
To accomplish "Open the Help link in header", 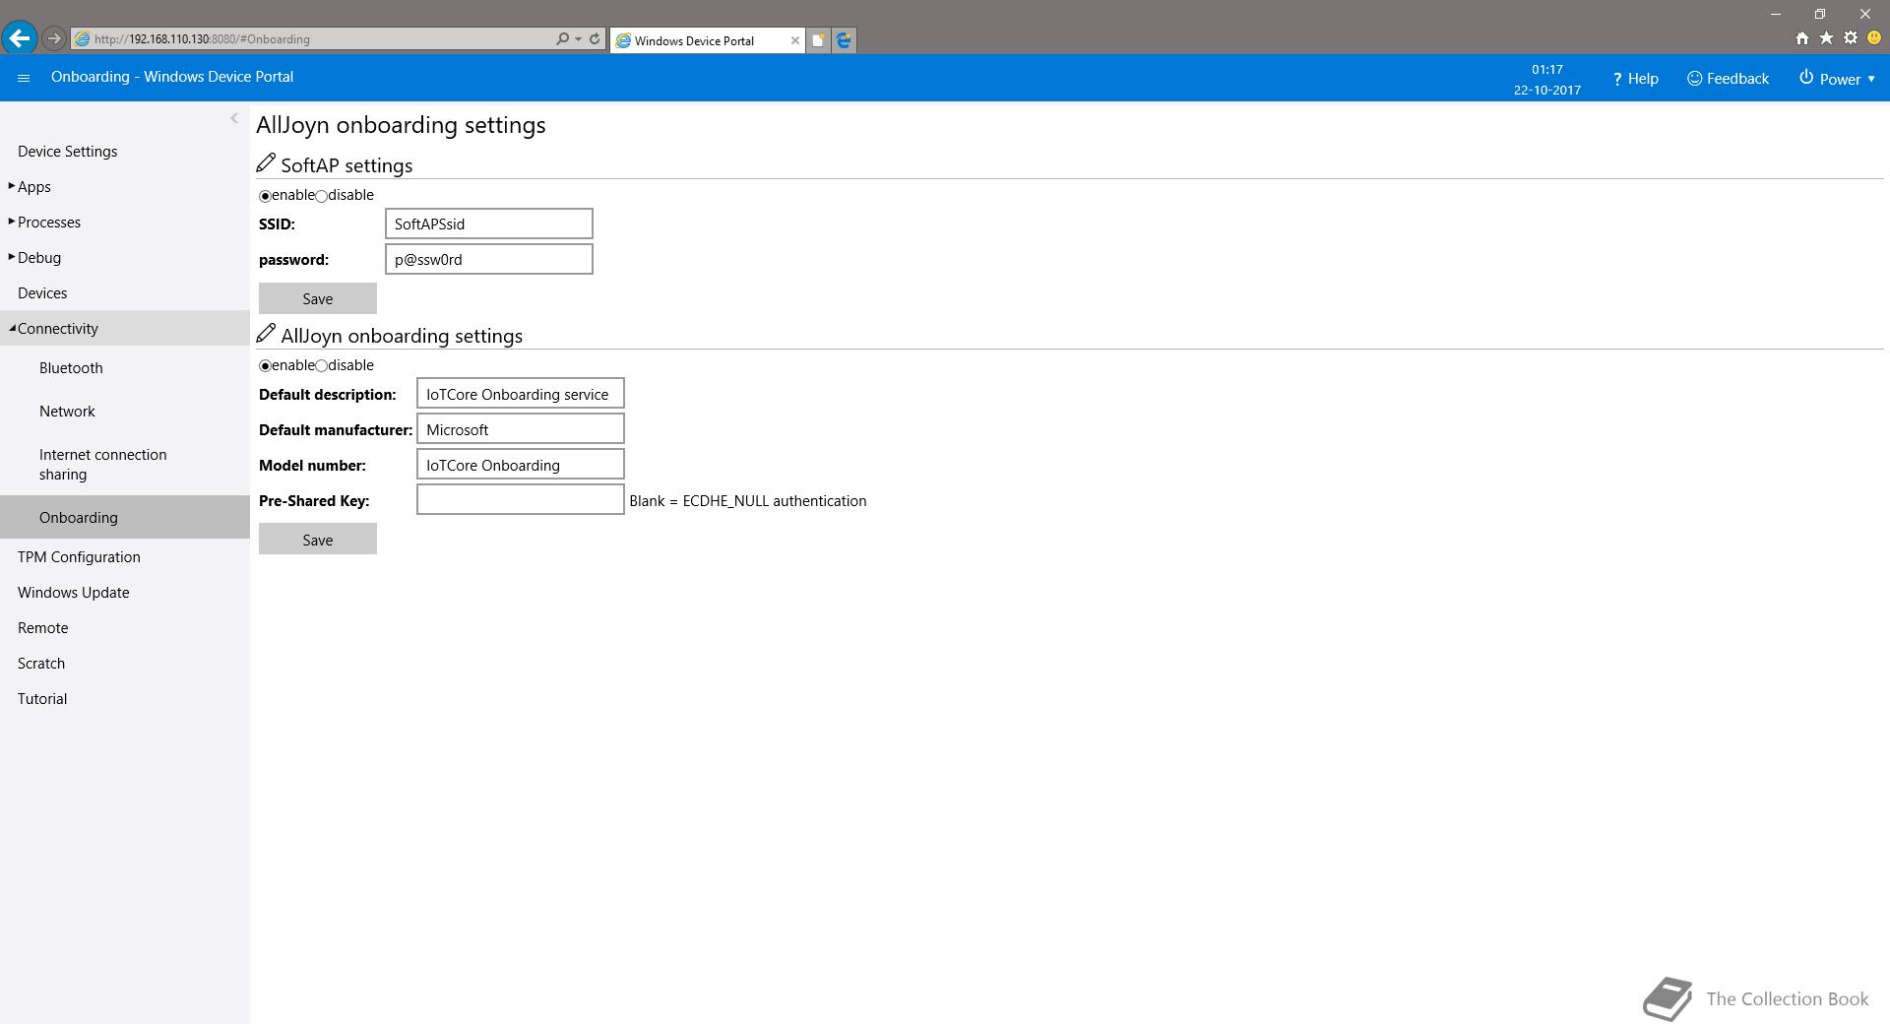I will point(1635,79).
